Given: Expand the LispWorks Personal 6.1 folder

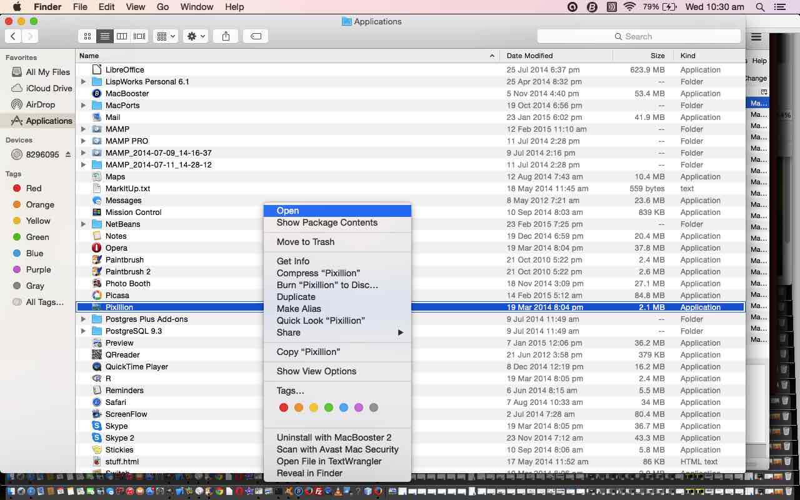Looking at the screenshot, I should [x=83, y=81].
